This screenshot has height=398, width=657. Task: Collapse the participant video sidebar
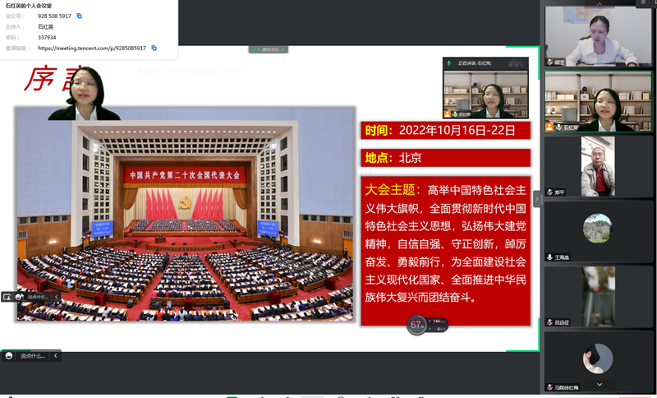click(537, 198)
